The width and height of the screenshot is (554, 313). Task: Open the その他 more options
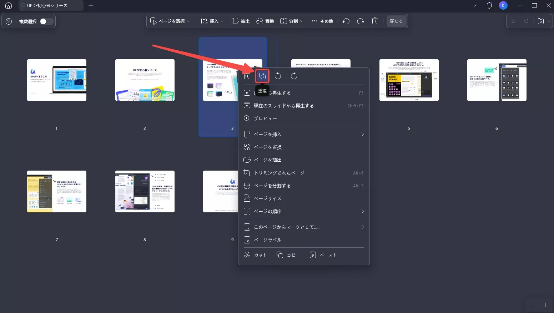coord(322,21)
